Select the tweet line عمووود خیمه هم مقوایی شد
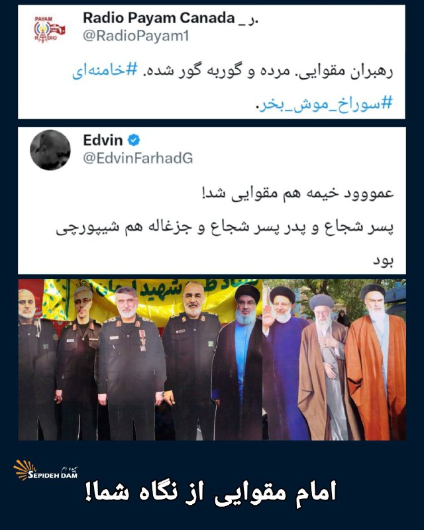 coord(298,193)
